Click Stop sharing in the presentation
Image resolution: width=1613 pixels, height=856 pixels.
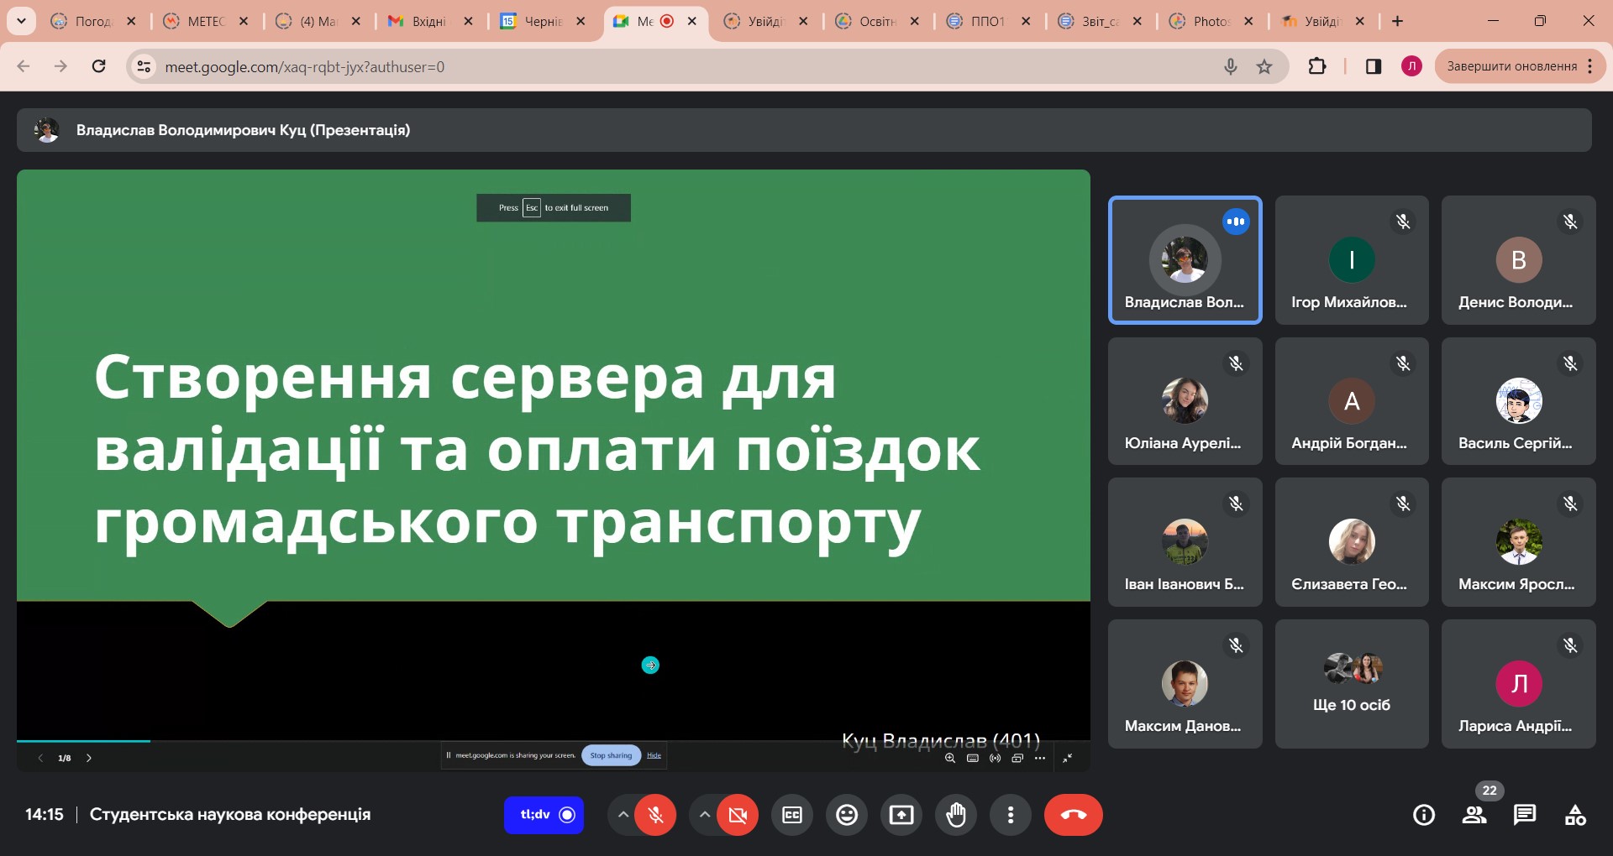611,755
